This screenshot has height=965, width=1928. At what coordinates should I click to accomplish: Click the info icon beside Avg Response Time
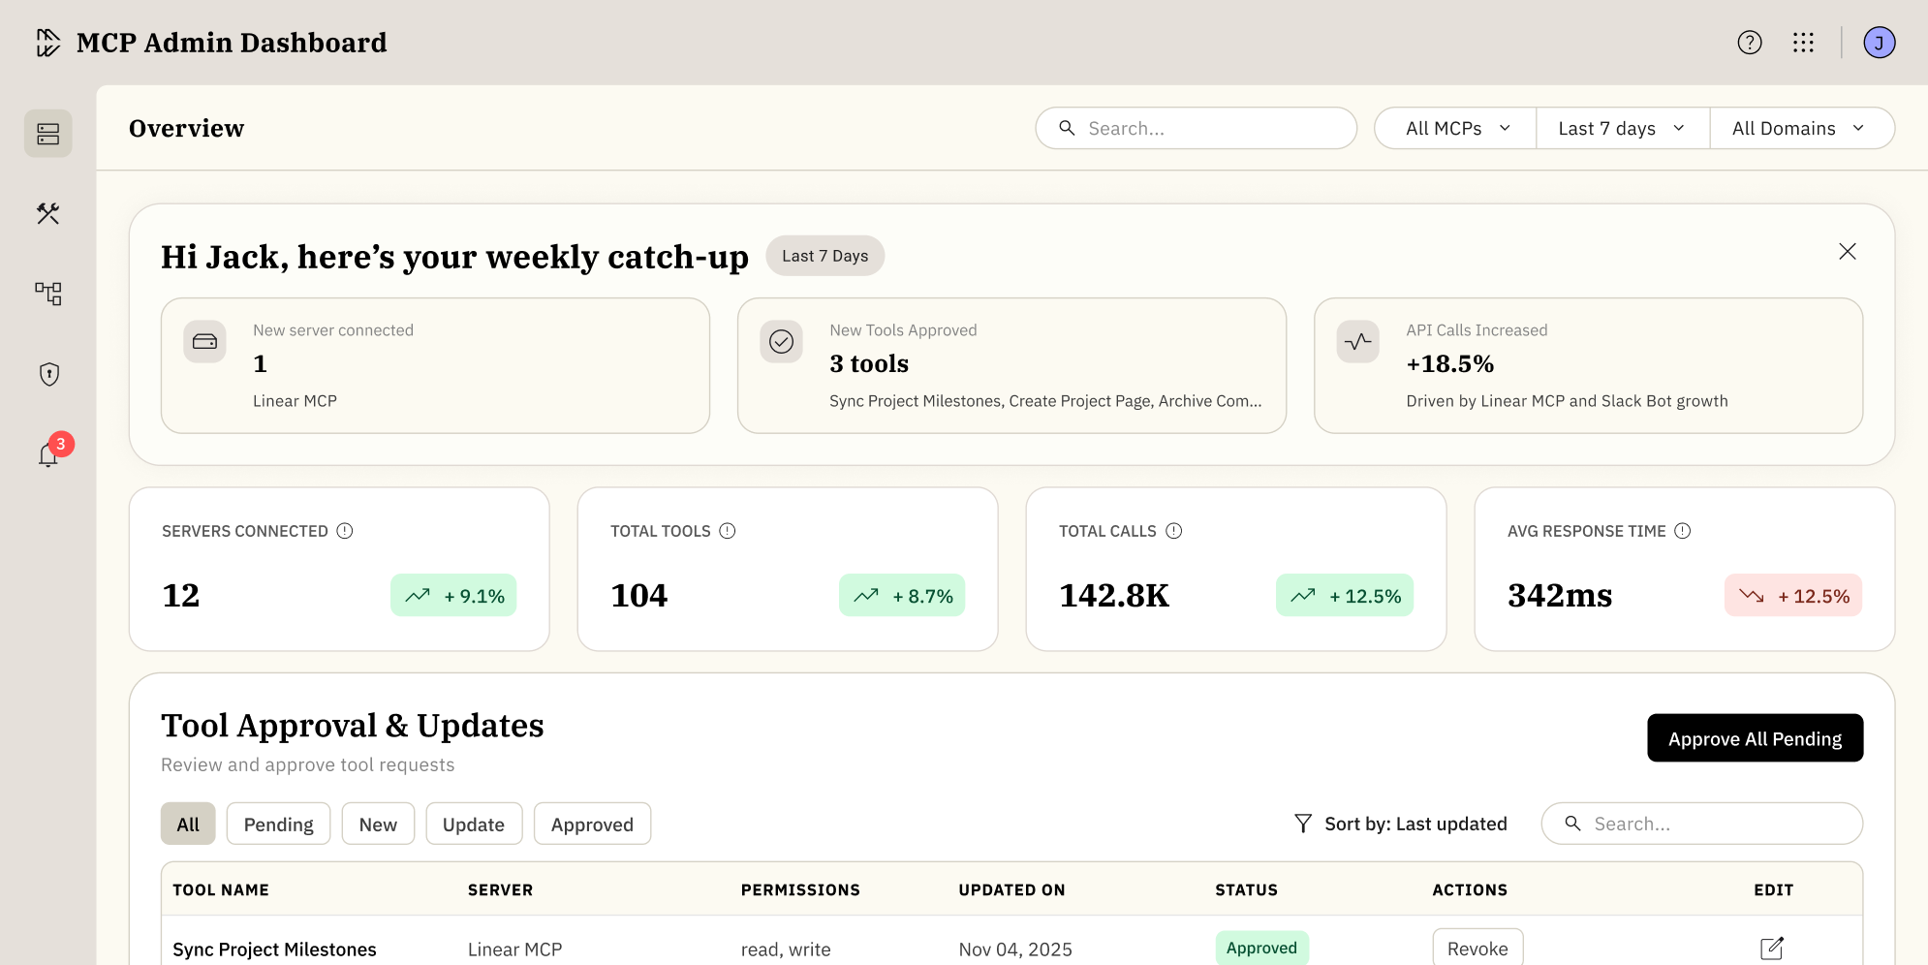1682,531
